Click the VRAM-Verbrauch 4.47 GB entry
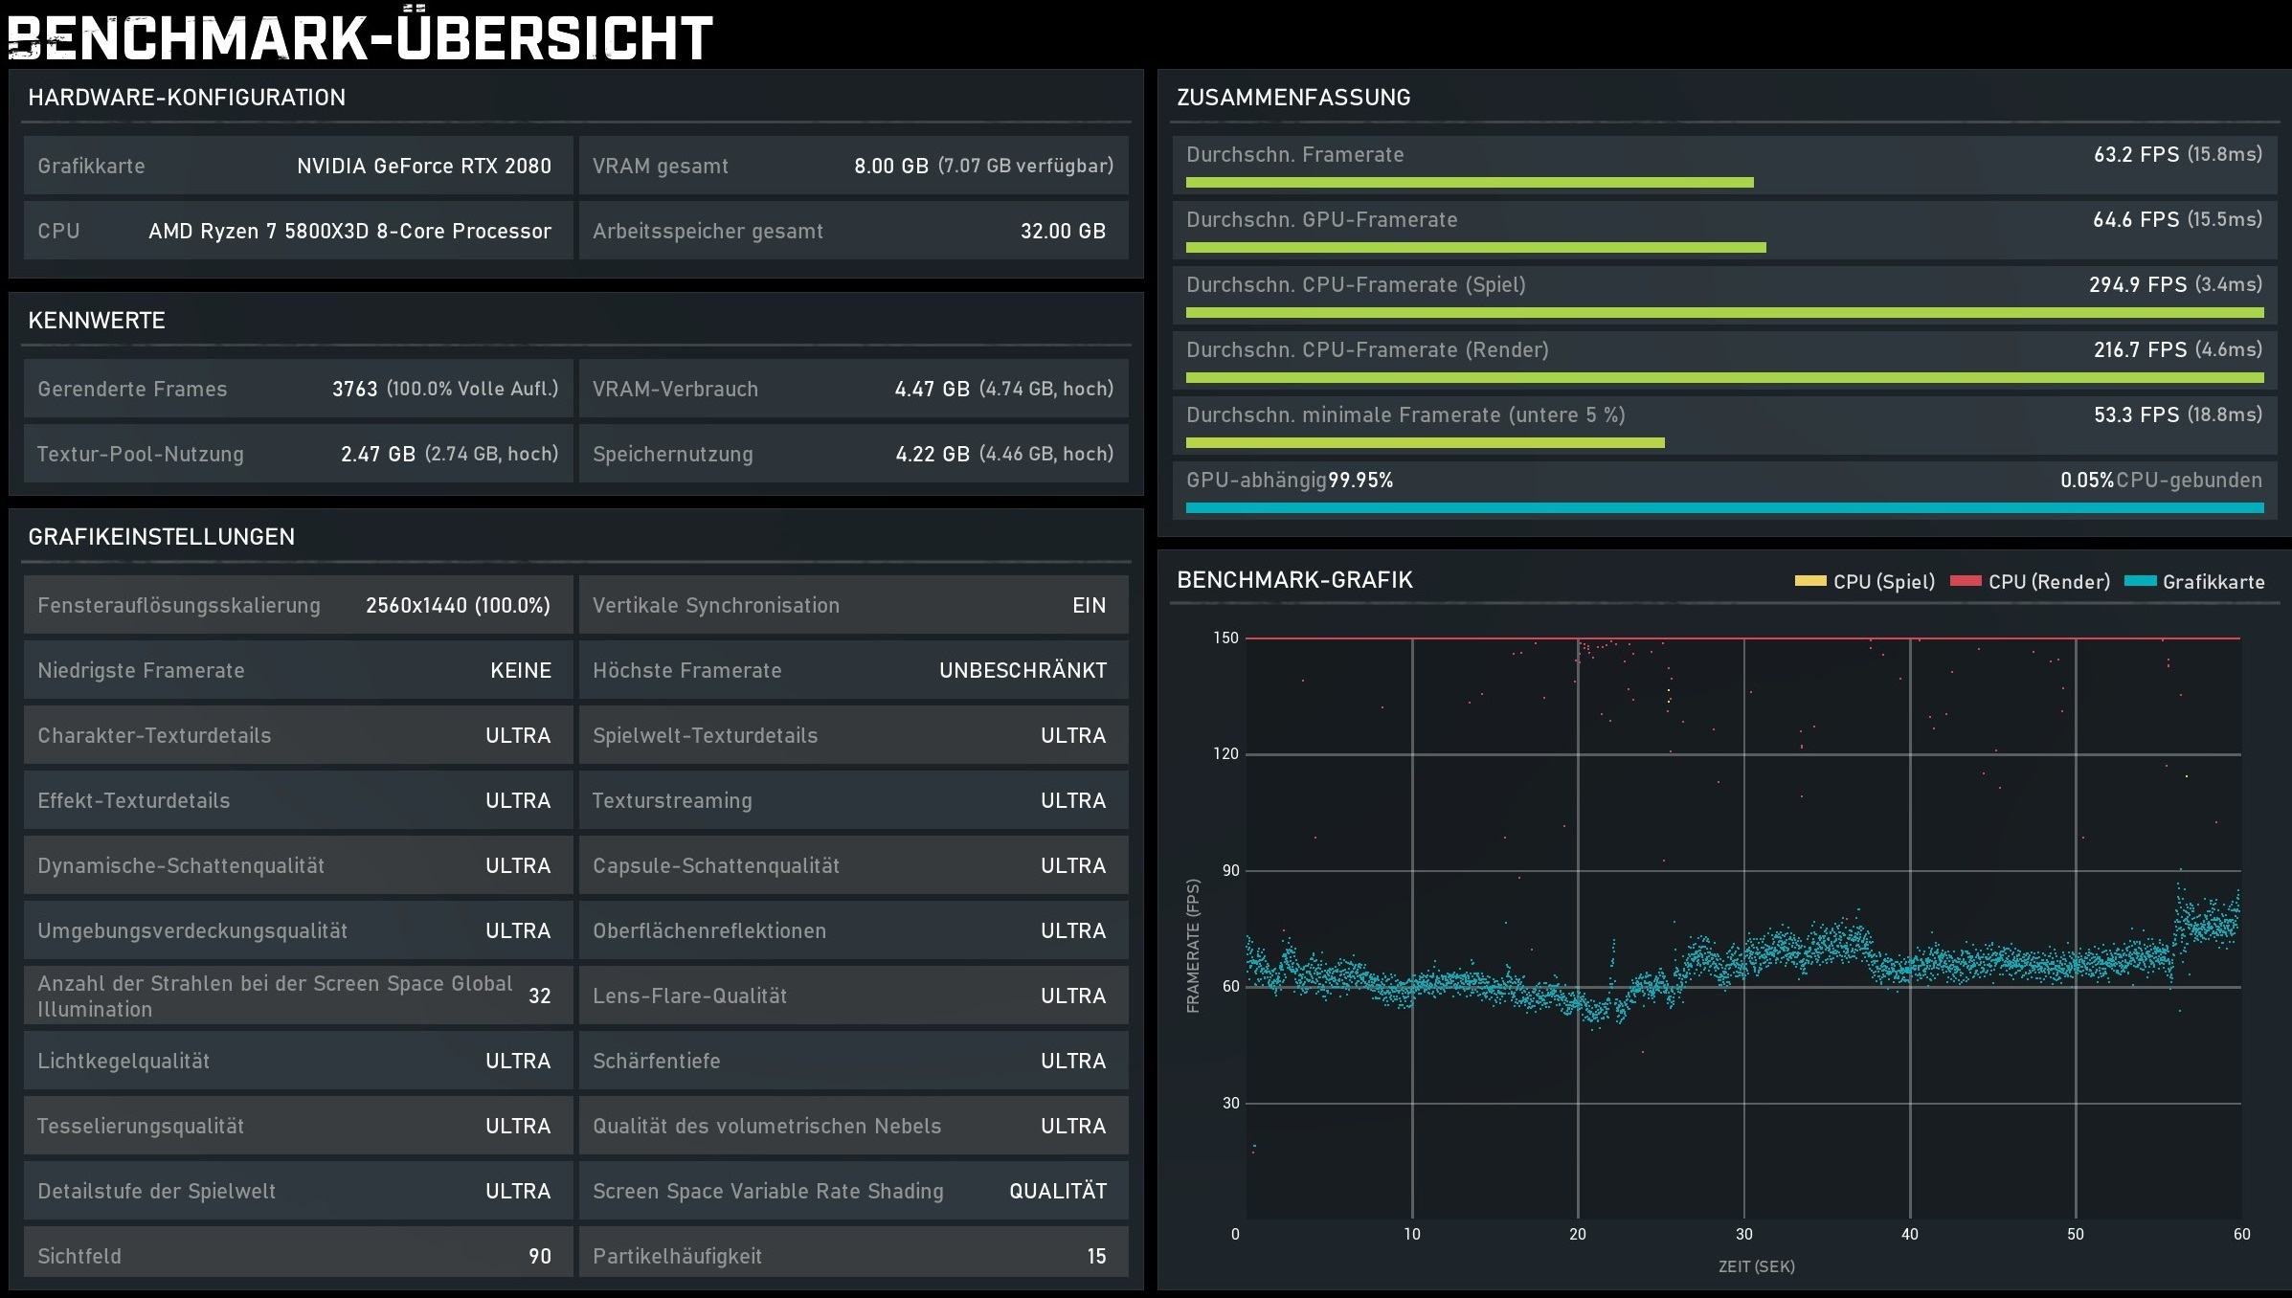 point(853,389)
